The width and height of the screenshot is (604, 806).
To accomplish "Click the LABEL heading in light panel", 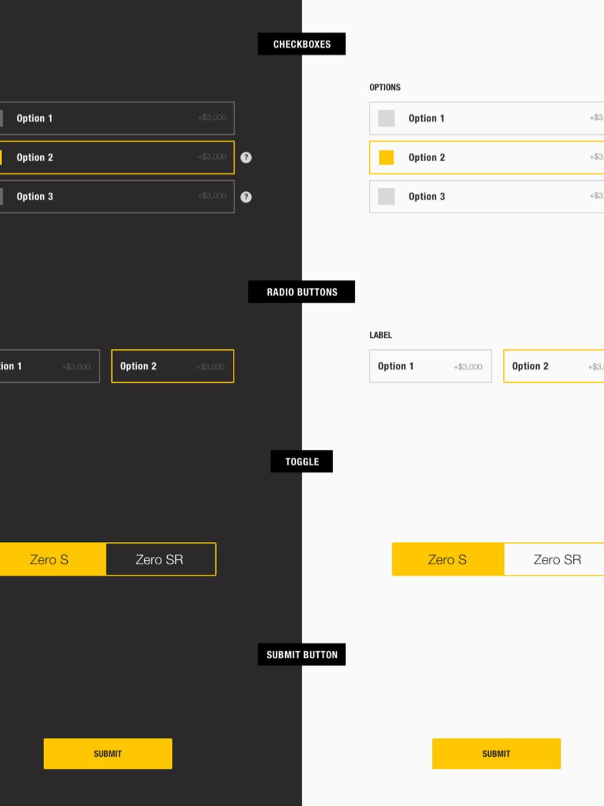I will 380,335.
